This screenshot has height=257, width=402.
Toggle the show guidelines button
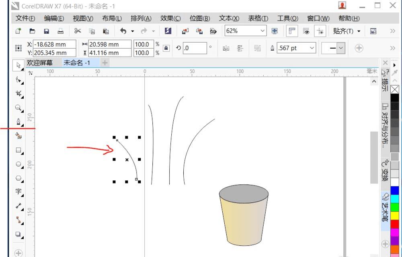(320, 31)
